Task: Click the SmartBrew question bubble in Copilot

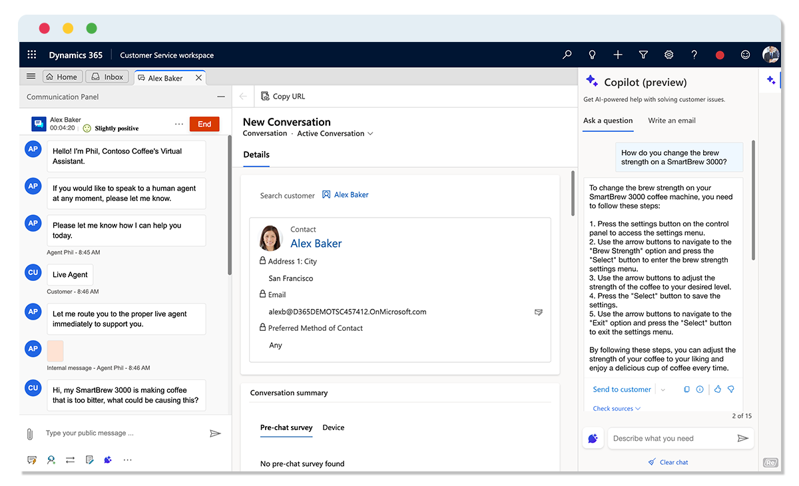Action: [678, 157]
